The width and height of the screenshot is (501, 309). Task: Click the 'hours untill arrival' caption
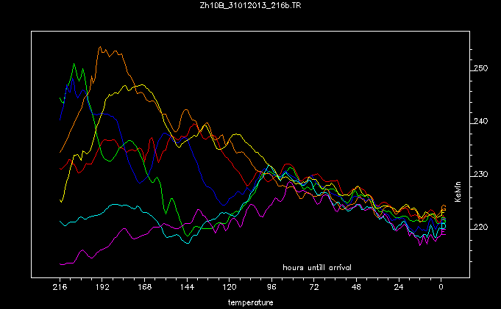(x=317, y=268)
